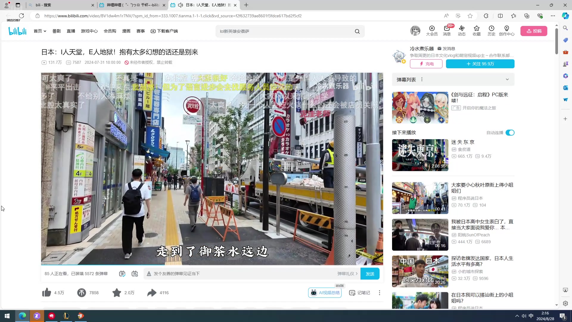Open the 历史 history icon
The width and height of the screenshot is (572, 322).
[492, 31]
